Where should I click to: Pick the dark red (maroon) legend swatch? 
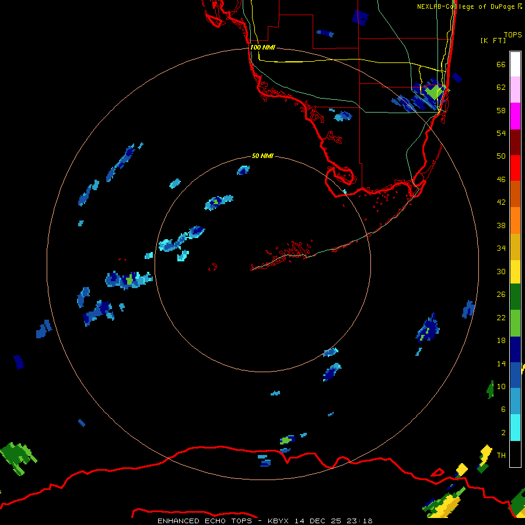pos(515,142)
